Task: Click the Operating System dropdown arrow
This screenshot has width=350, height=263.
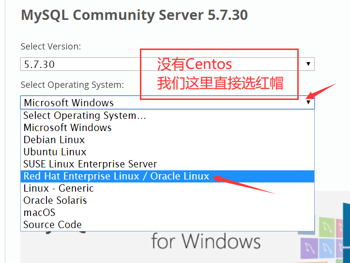Action: [308, 102]
